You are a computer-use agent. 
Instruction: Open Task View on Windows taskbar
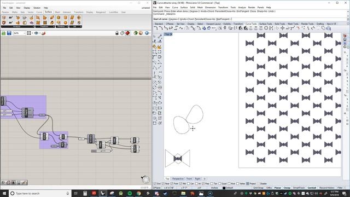(75, 193)
